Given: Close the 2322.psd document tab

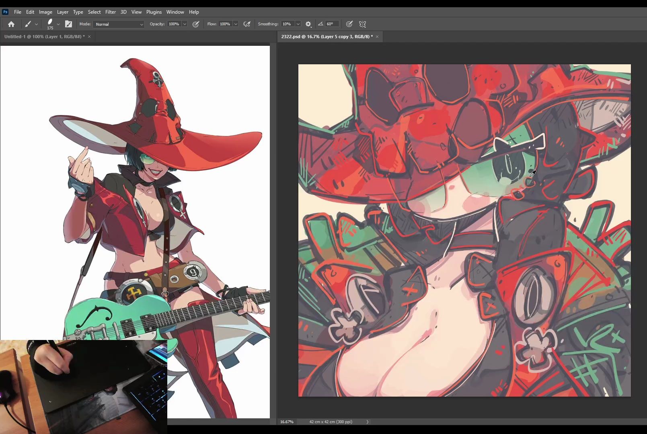Looking at the screenshot, I should point(377,37).
